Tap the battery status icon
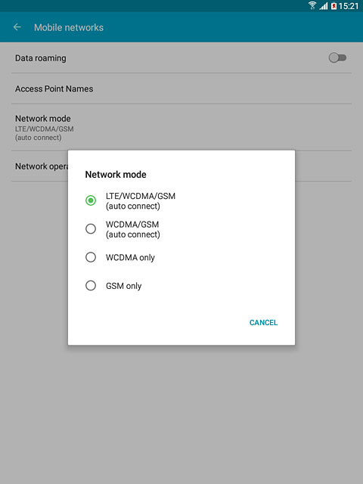The width and height of the screenshot is (363, 484). [334, 6]
